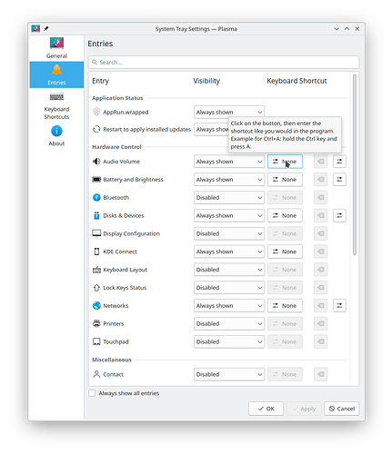Toggle Always show all entries checkbox
Viewport: 392px width, 454px height.
(x=92, y=393)
